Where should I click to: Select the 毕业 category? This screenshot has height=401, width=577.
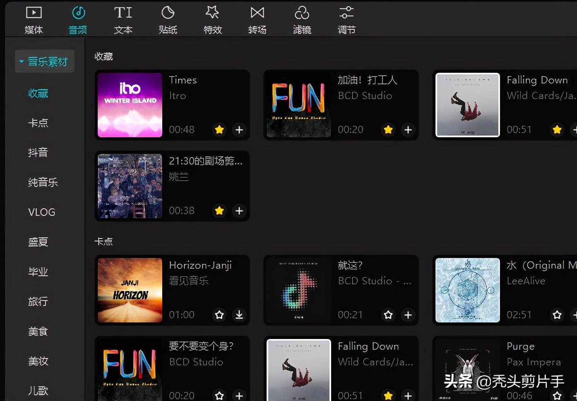tap(38, 272)
